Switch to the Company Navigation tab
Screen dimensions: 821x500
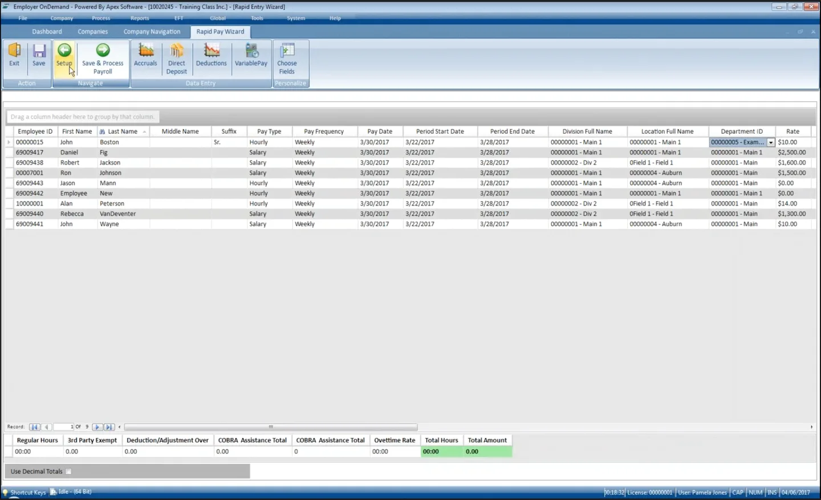point(152,31)
